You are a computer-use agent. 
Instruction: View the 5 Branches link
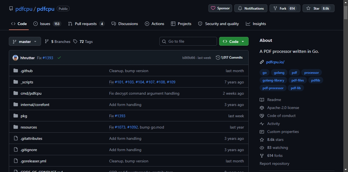(58, 42)
